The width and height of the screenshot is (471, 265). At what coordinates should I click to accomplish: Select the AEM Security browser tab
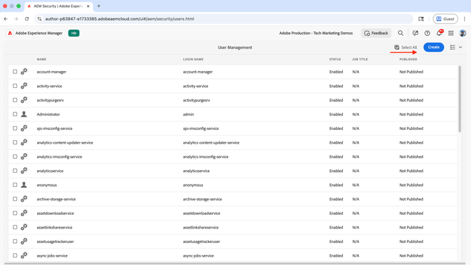click(58, 6)
